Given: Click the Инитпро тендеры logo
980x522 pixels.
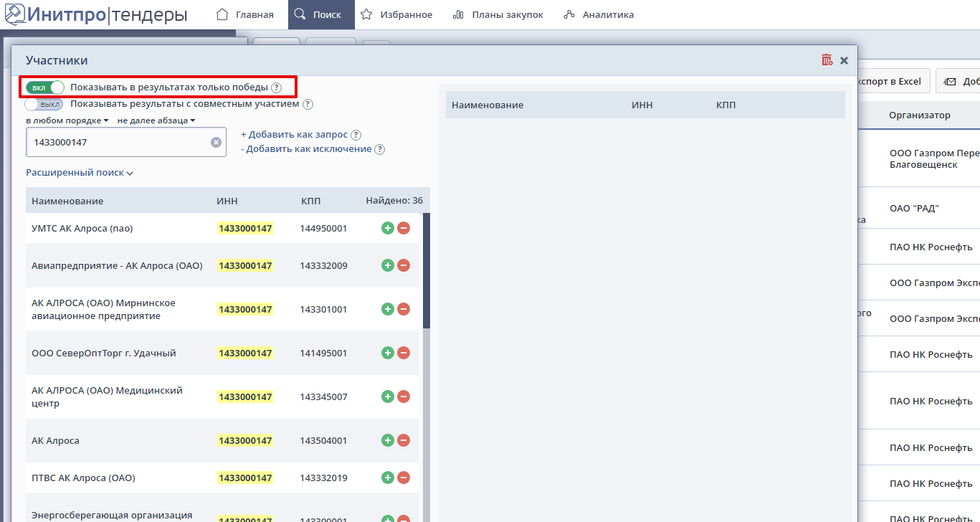Looking at the screenshot, I should [x=96, y=14].
